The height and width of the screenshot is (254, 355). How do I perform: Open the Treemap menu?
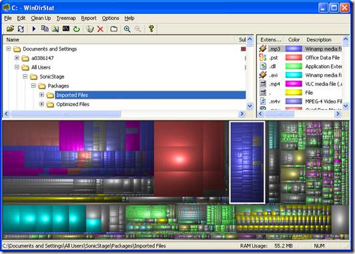click(x=66, y=18)
